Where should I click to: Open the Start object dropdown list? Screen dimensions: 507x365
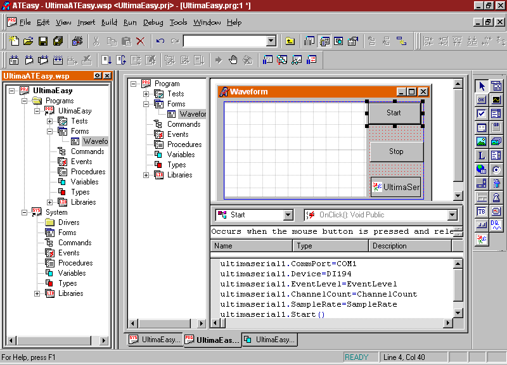click(288, 215)
